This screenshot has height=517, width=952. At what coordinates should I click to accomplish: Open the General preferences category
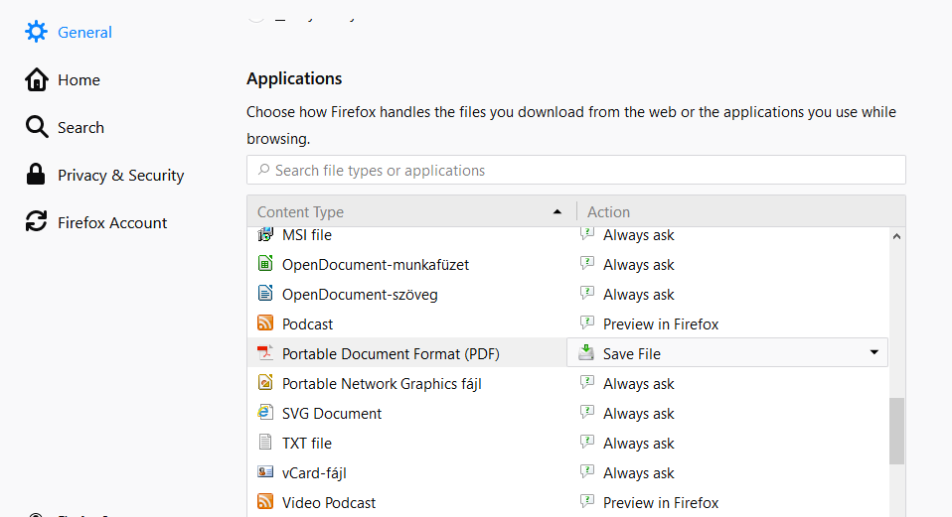(x=69, y=32)
